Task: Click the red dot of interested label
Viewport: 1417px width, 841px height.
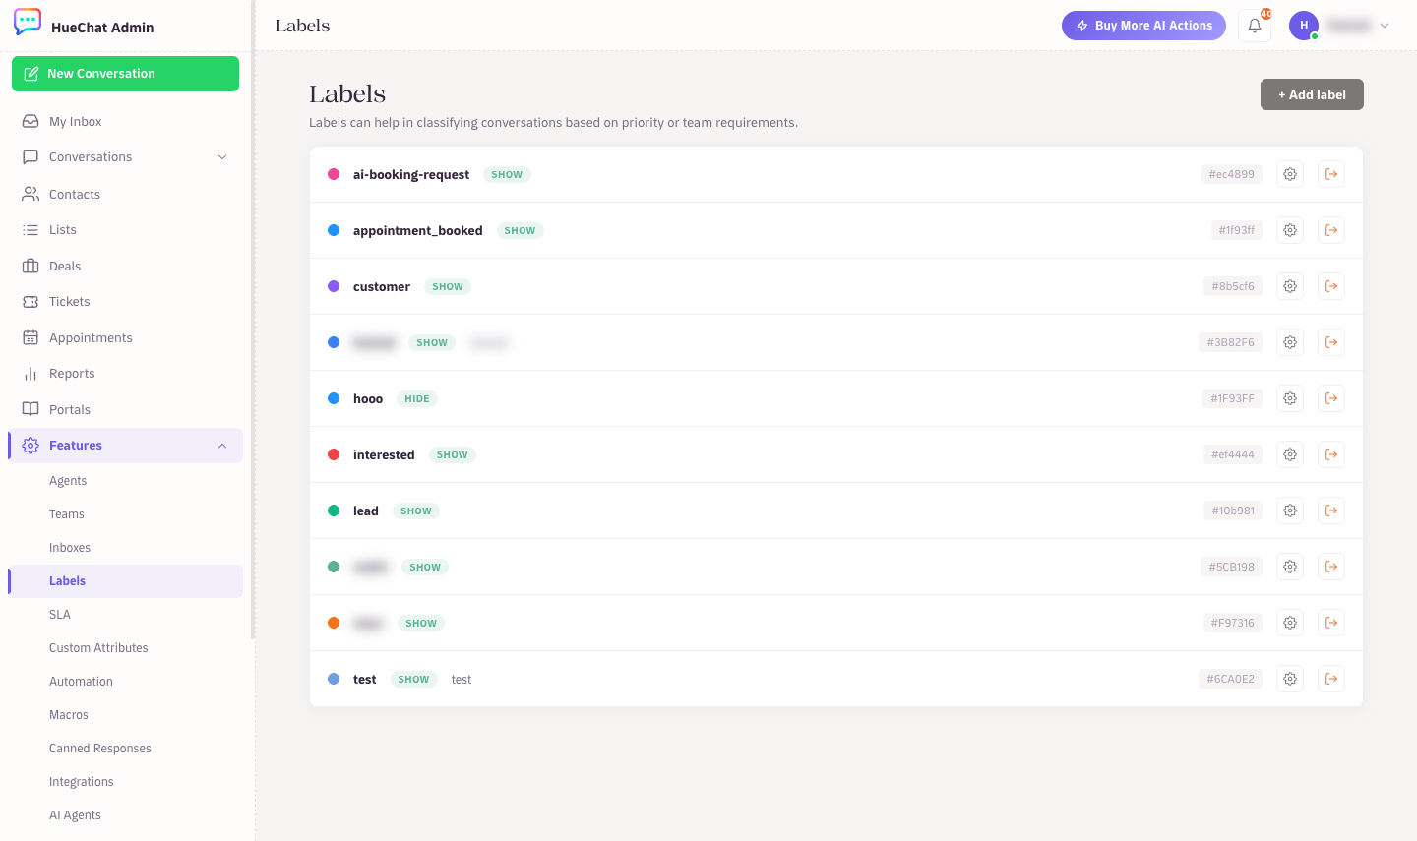Action: point(334,454)
